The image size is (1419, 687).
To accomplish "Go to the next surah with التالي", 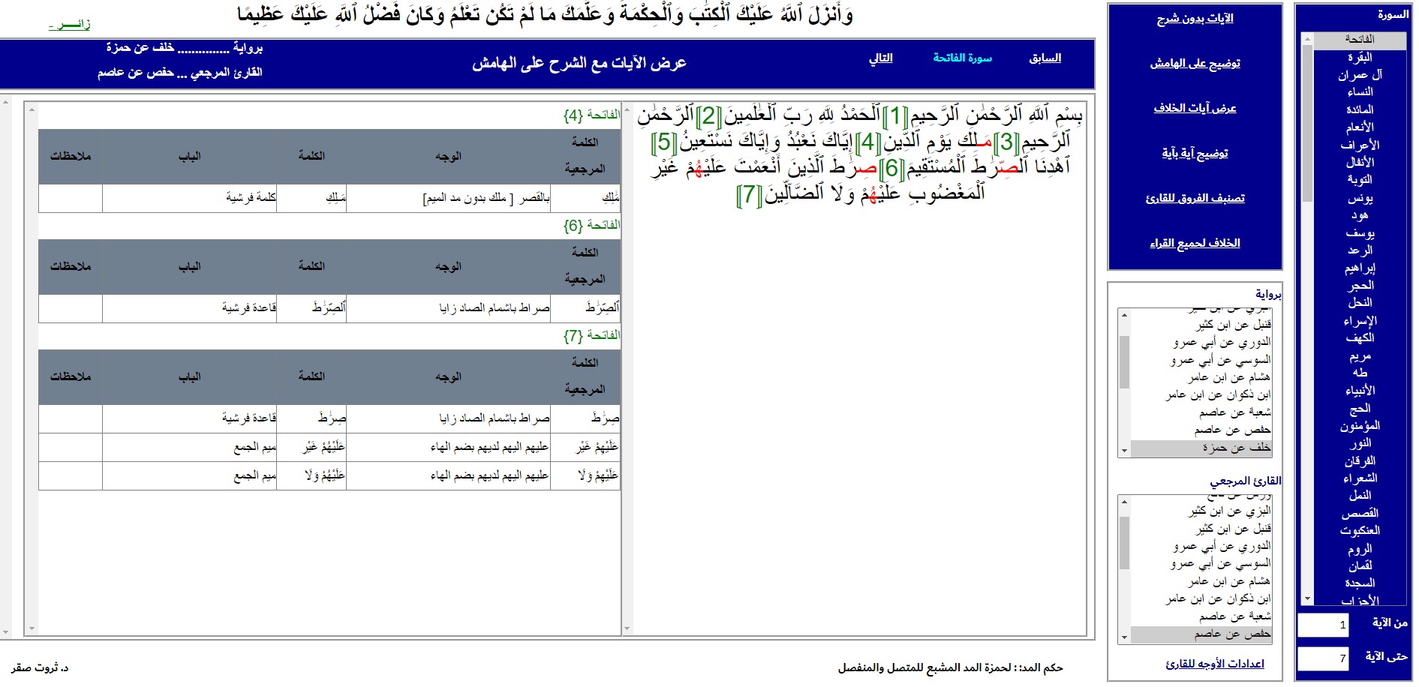I will (x=880, y=58).
